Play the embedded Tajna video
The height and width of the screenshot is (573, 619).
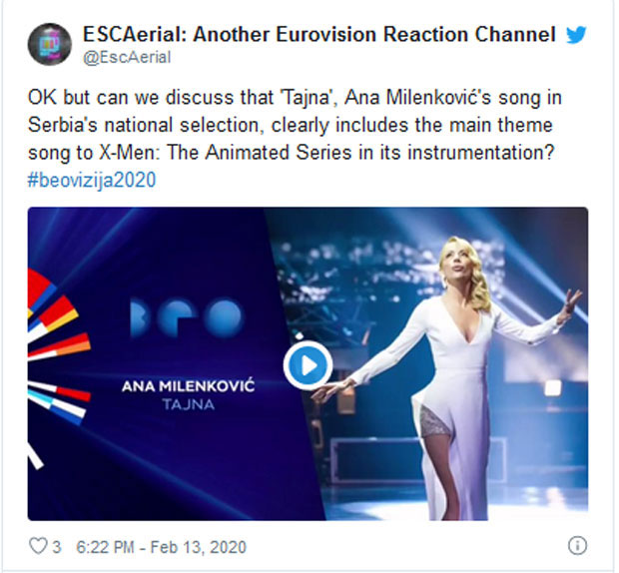[x=308, y=365]
